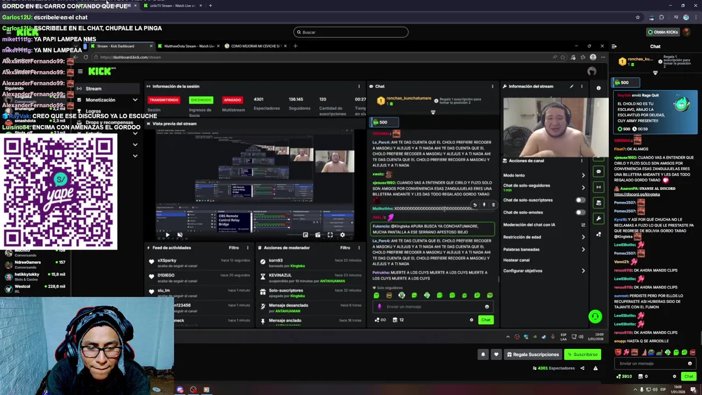Open dashboard chat settings gear
Screen dimensions: 702x395
pyautogui.click(x=471, y=320)
